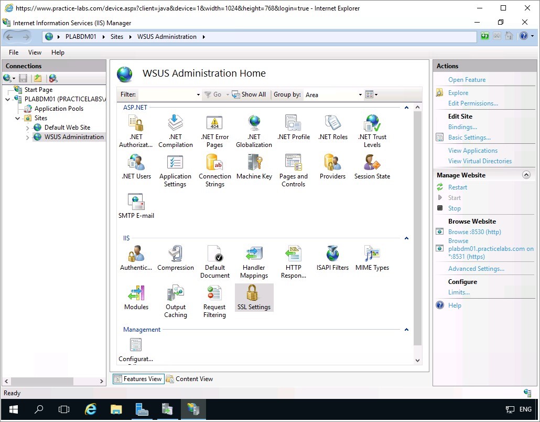This screenshot has height=422, width=540.
Task: Expand the Default Web Site node
Action: pos(28,128)
